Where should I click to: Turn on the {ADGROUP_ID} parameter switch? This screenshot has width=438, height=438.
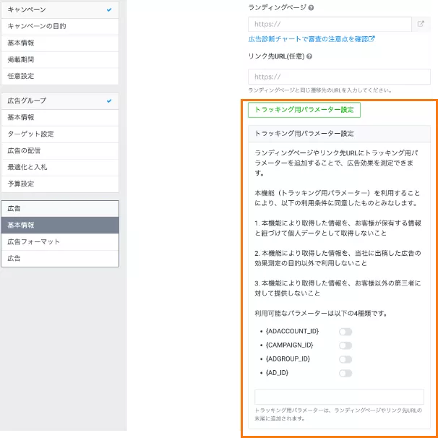(x=345, y=359)
